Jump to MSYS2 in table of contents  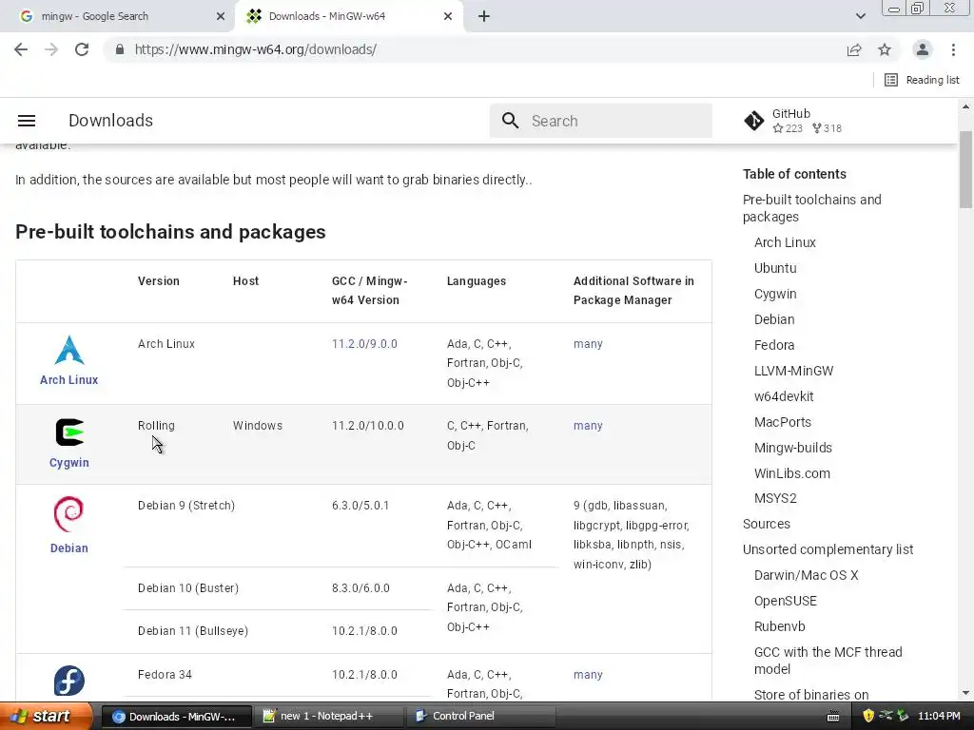click(775, 498)
